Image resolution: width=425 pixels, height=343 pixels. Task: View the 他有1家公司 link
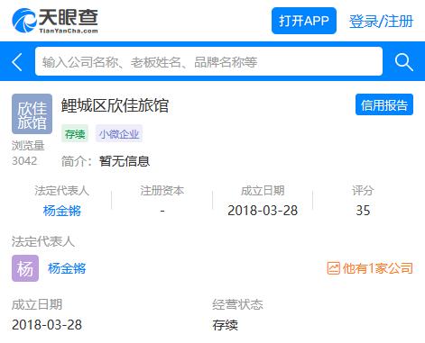pos(377,268)
